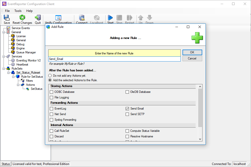Maximize the Add Rule dialog

click(x=188, y=27)
